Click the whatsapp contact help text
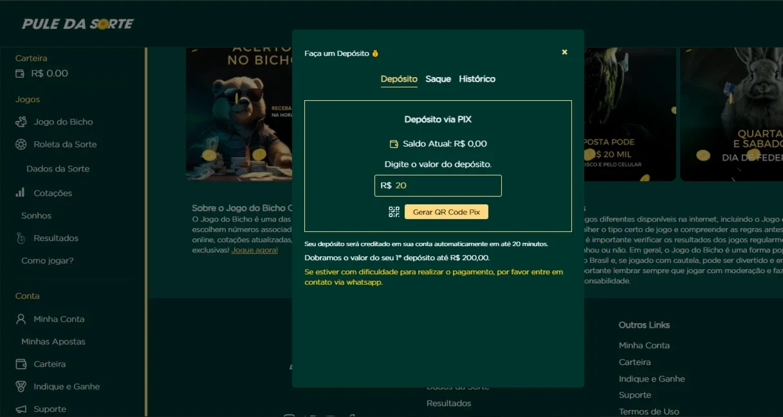The image size is (783, 417). [x=434, y=277]
